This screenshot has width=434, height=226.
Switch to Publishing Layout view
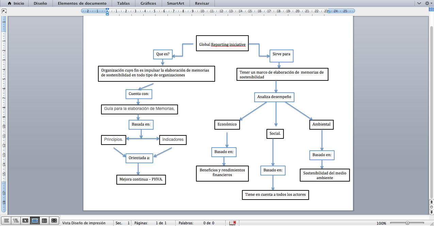tap(25, 221)
